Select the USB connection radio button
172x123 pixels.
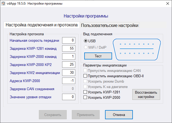click(x=86, y=41)
